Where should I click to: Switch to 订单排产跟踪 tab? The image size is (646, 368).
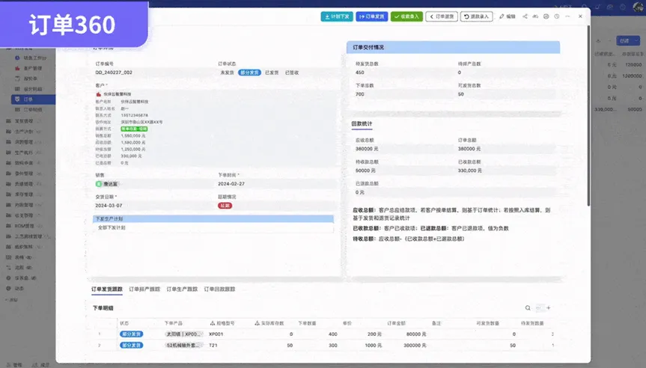pos(144,288)
